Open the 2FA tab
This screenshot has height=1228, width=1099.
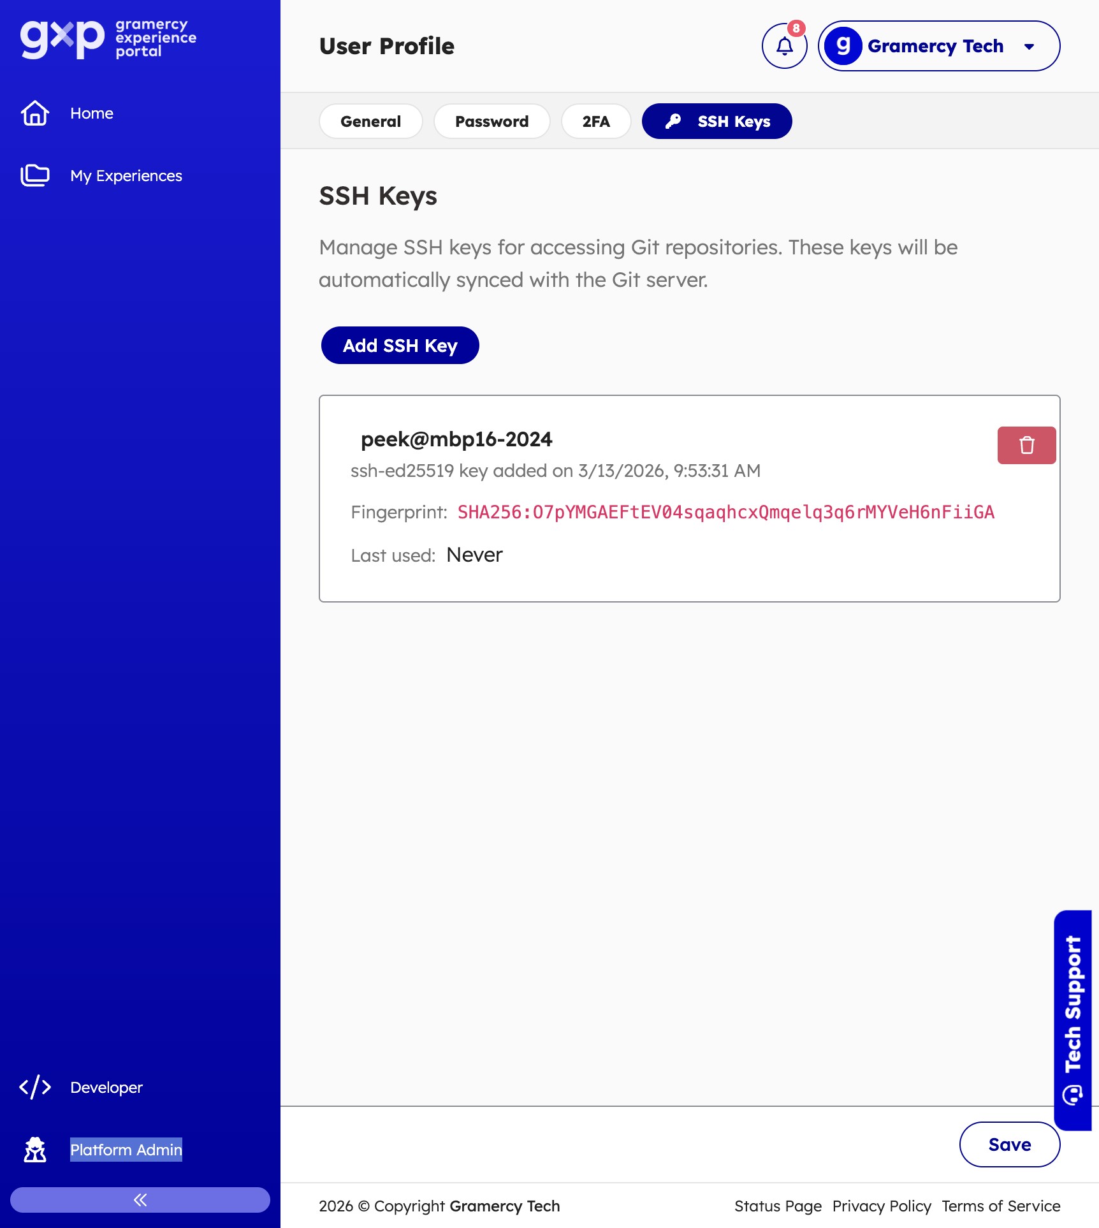pyautogui.click(x=596, y=121)
